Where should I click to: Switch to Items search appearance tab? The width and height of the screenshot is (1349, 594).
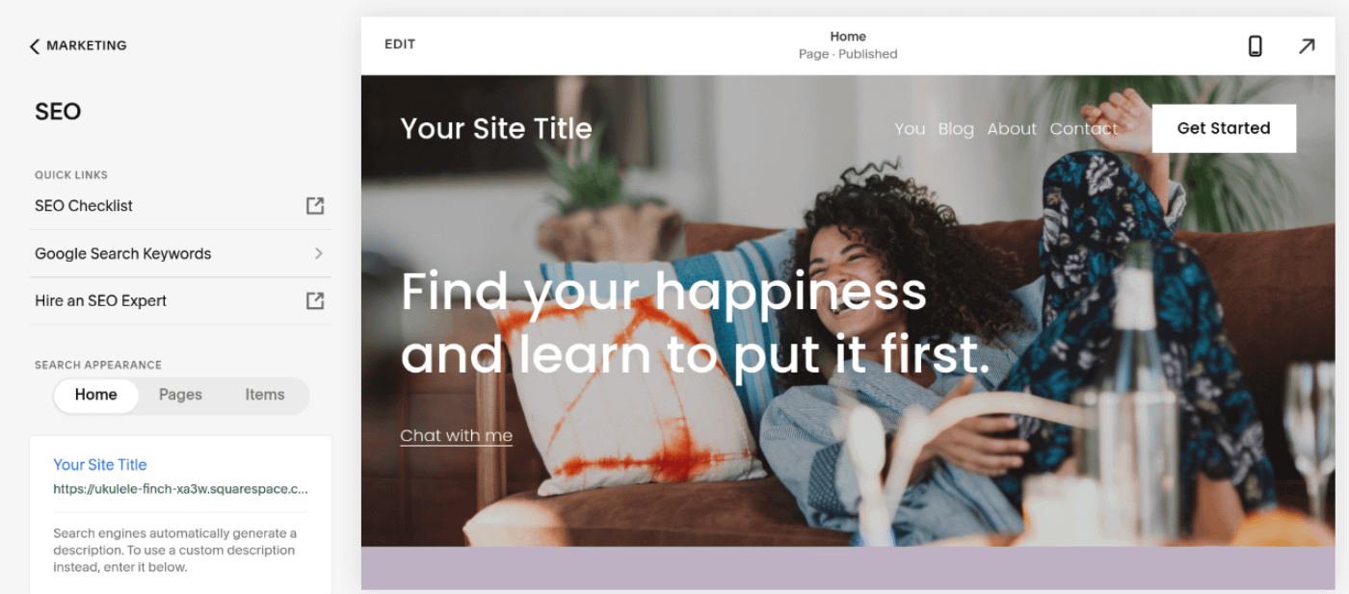coord(265,395)
